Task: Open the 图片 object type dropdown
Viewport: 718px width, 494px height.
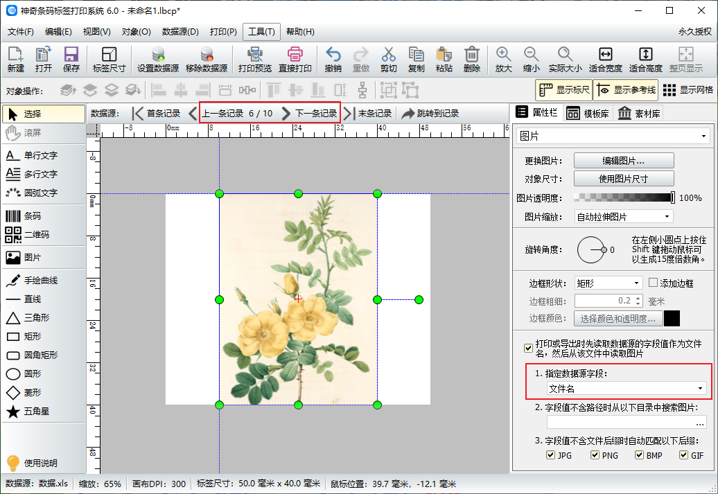Action: click(x=613, y=136)
